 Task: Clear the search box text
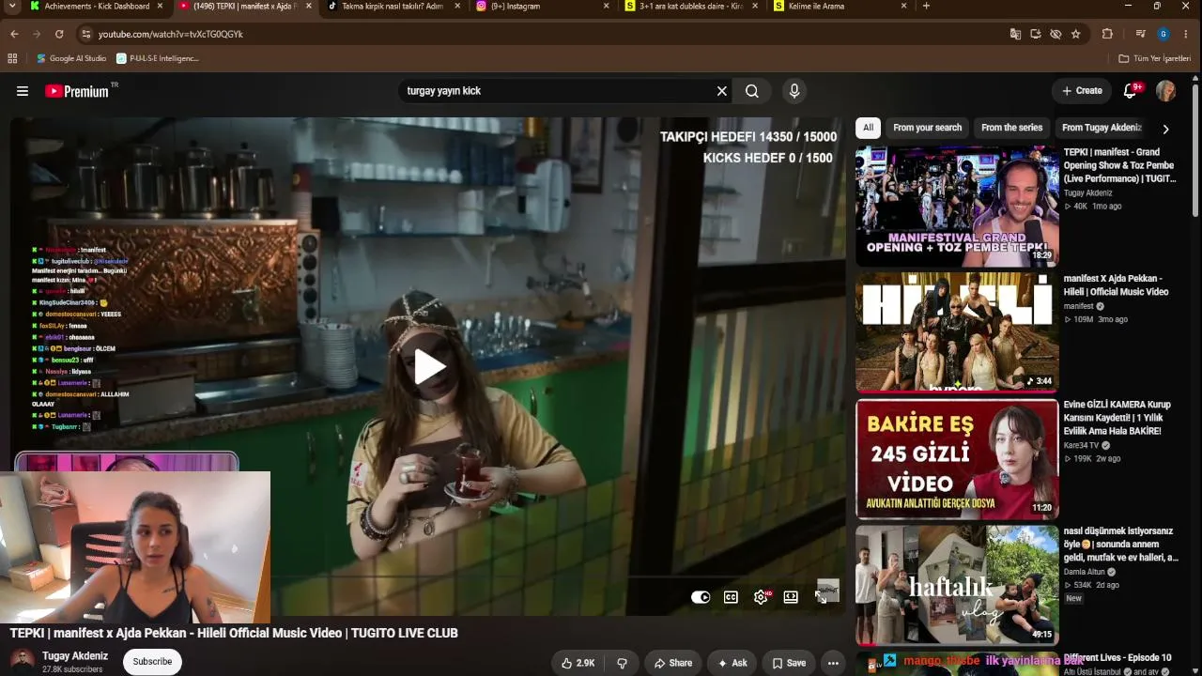click(722, 91)
